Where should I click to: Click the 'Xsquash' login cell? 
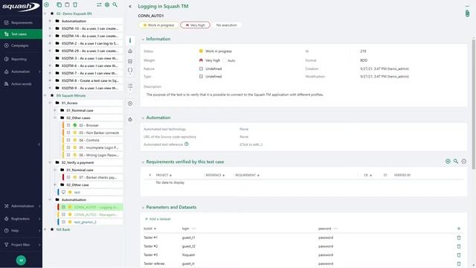pos(188,255)
